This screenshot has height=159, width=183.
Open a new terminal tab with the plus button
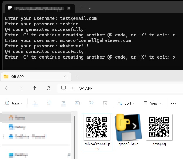tap(81, 8)
